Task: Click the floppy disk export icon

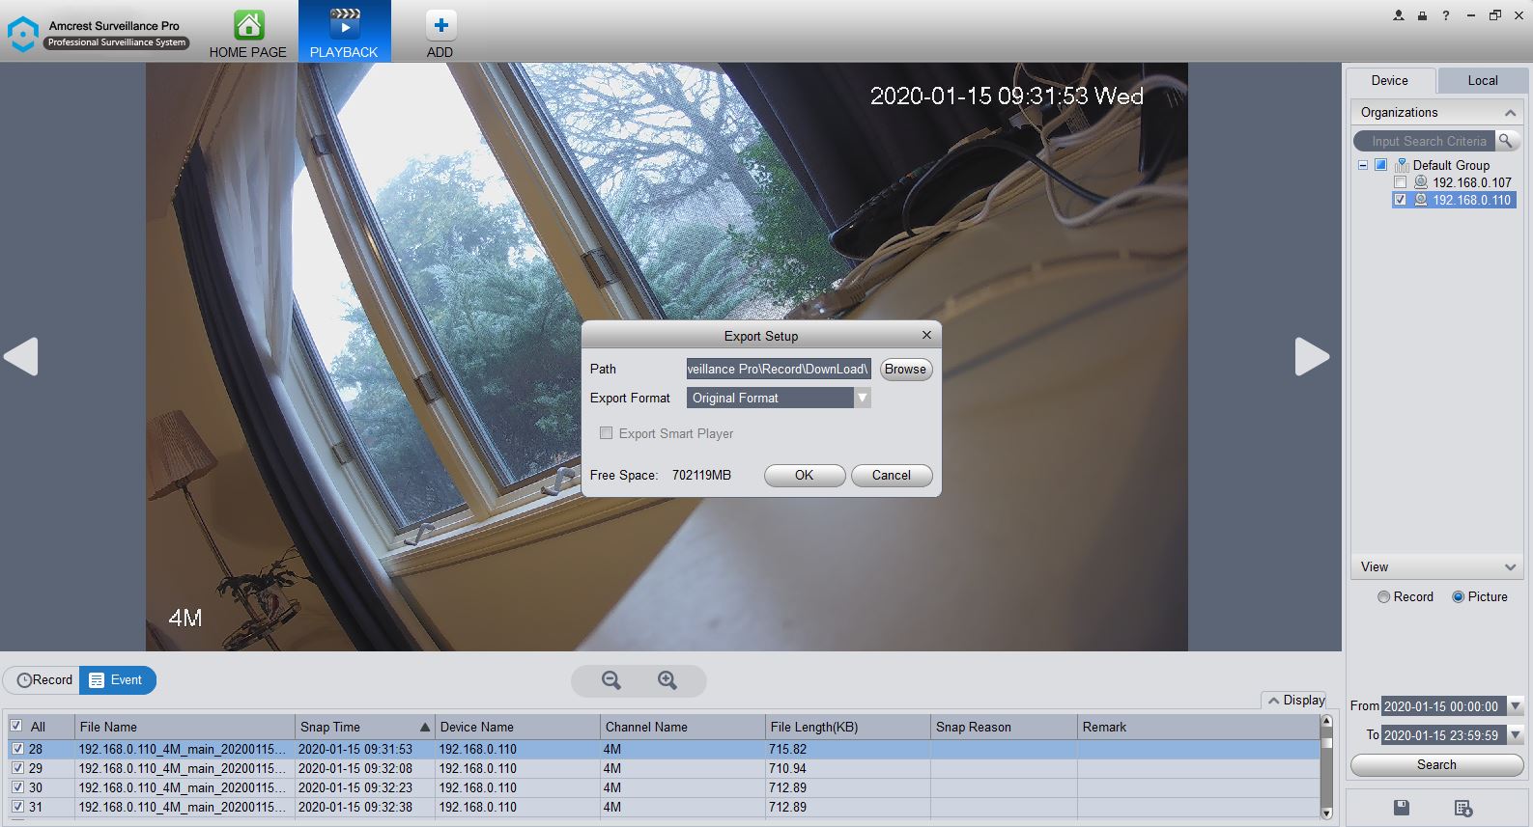Action: (x=1402, y=808)
